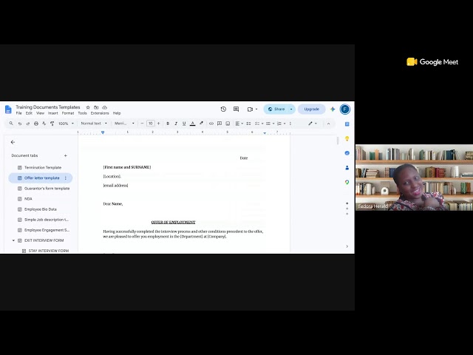This screenshot has height=355, width=473.
Task: Increase the font size
Action: pyautogui.click(x=159, y=124)
